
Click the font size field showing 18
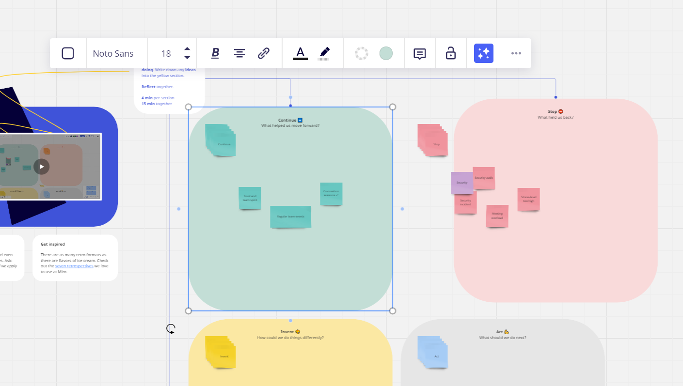tap(166, 54)
